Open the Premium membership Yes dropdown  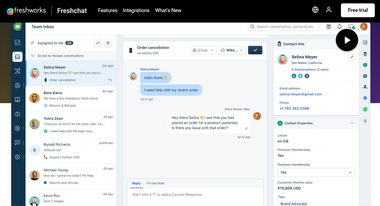316,172
